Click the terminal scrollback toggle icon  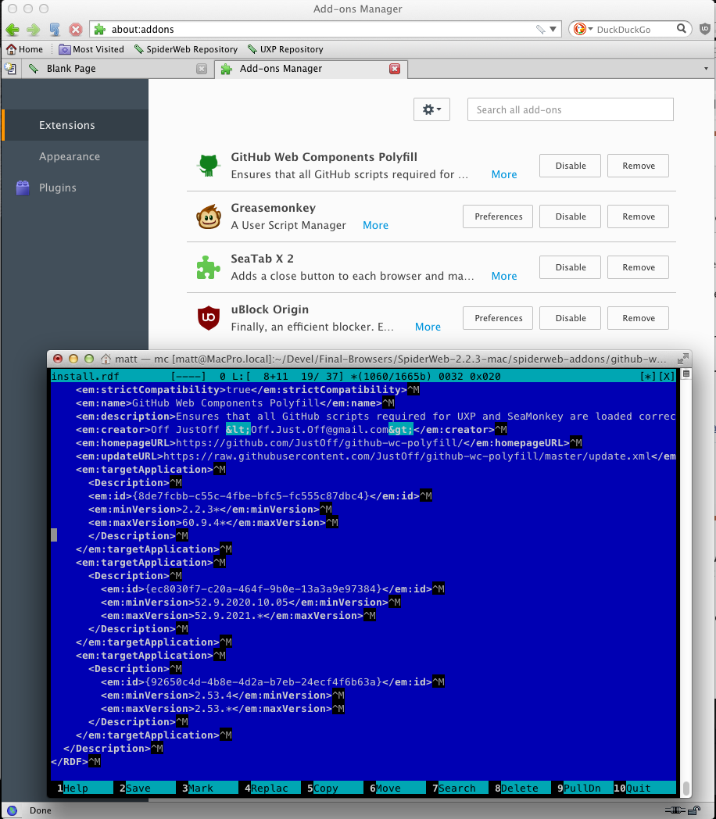click(x=686, y=374)
